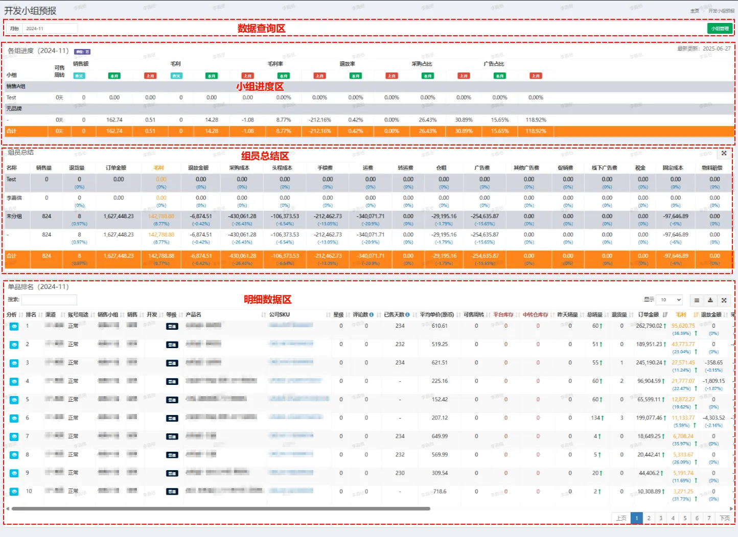Click 下页 next page button
The image size is (738, 537).
(x=725, y=518)
